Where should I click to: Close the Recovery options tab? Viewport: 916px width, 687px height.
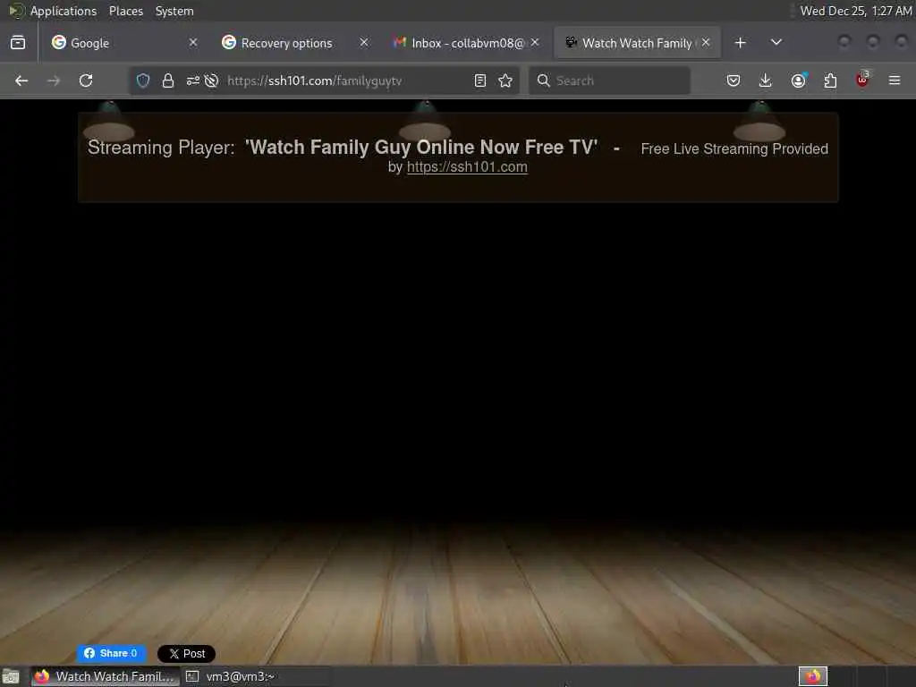pos(364,43)
